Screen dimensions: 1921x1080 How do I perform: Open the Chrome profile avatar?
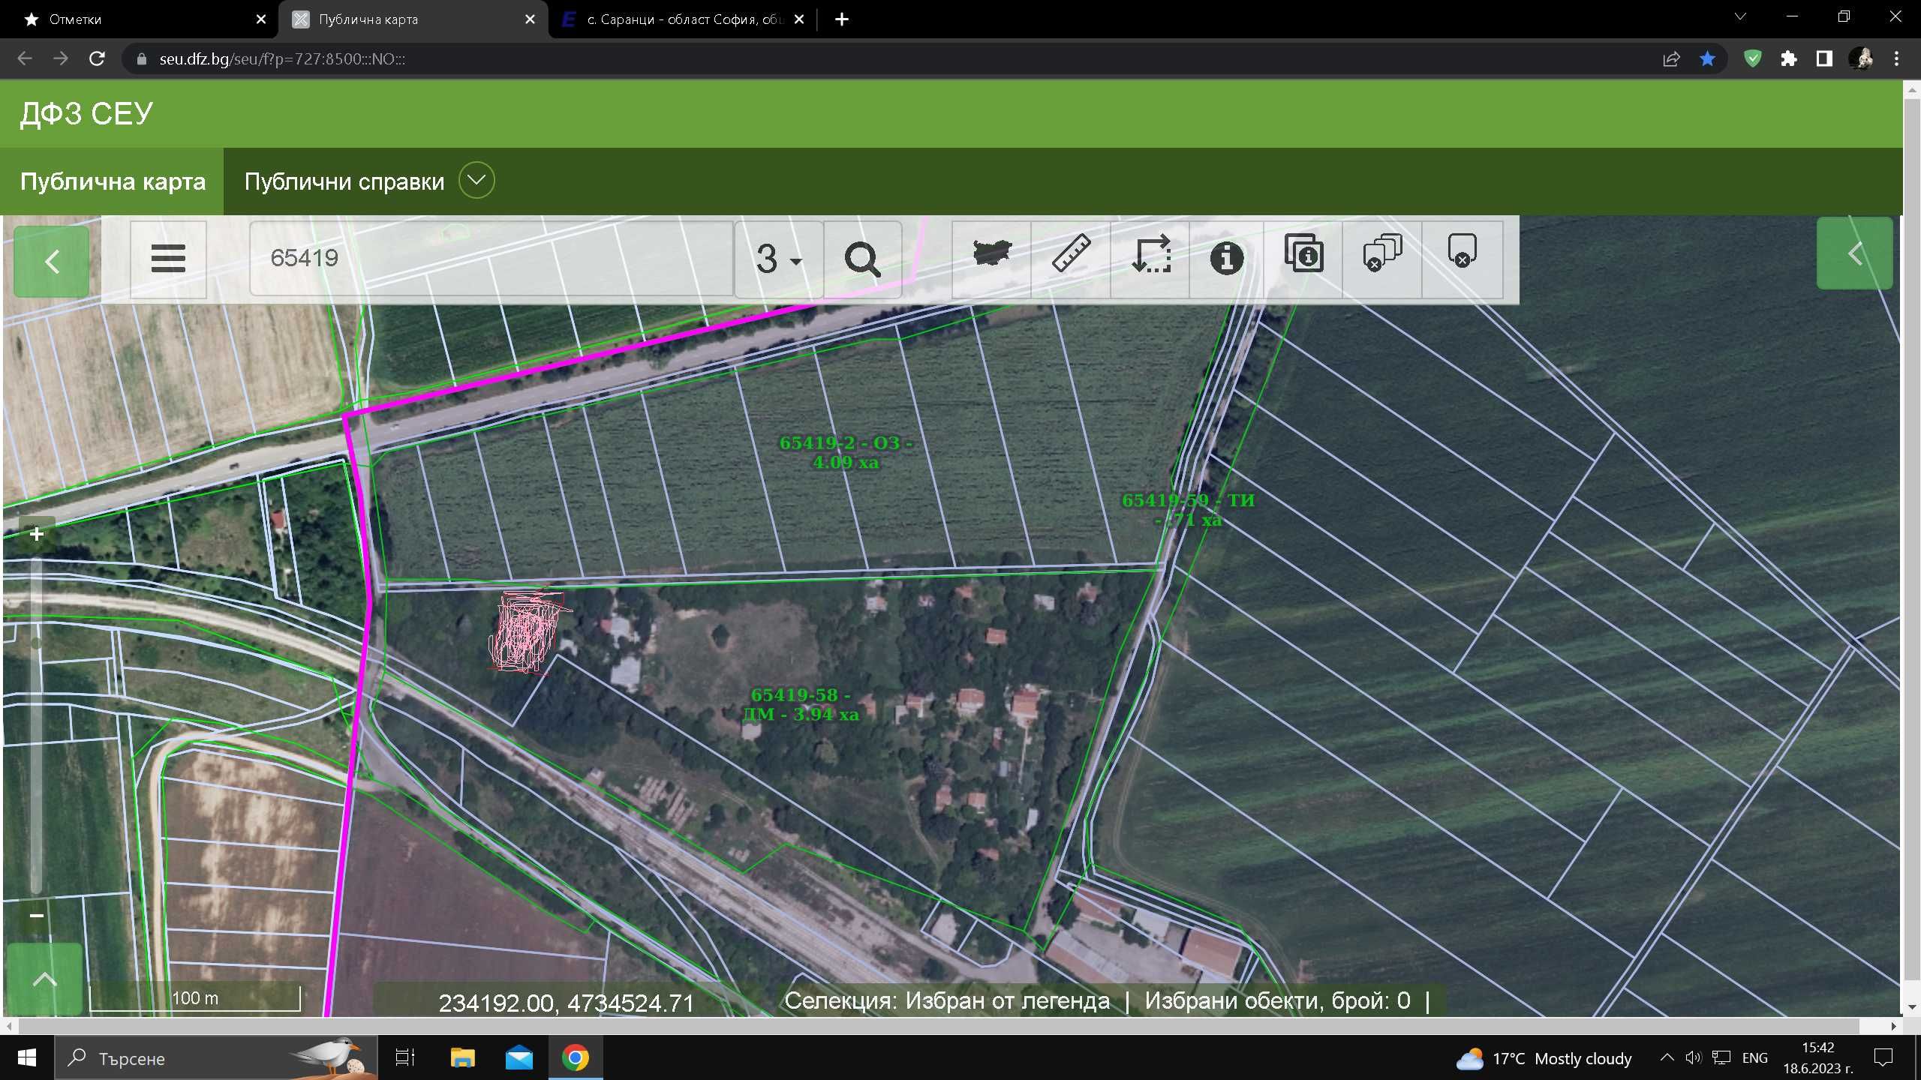click(1861, 58)
